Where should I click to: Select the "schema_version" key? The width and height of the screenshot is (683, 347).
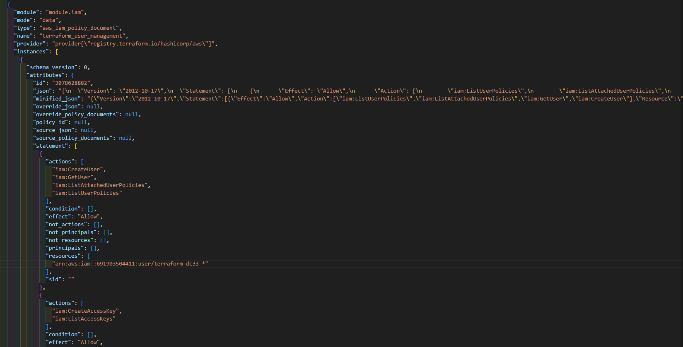(x=52, y=67)
